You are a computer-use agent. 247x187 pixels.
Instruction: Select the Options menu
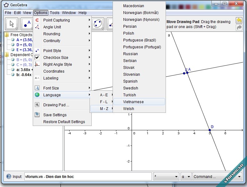tap(41, 13)
